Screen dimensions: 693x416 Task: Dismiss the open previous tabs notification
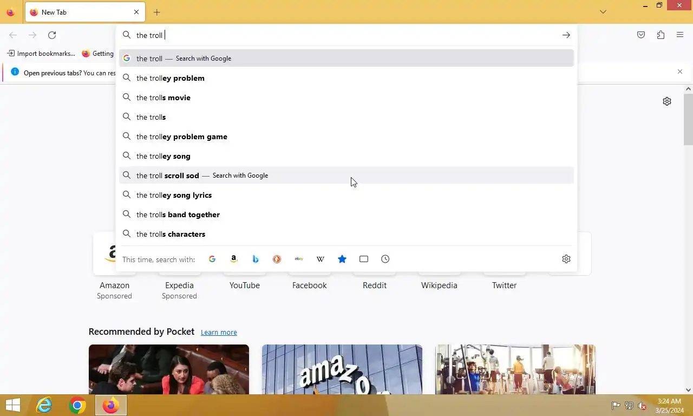680,71
